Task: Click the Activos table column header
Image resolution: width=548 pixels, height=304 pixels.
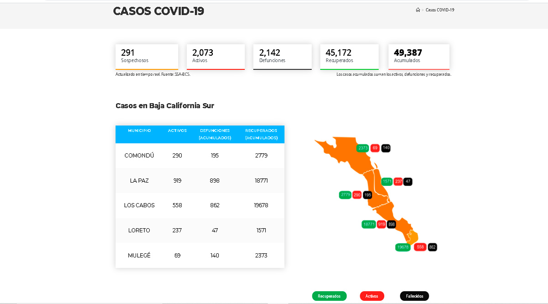Action: click(177, 131)
